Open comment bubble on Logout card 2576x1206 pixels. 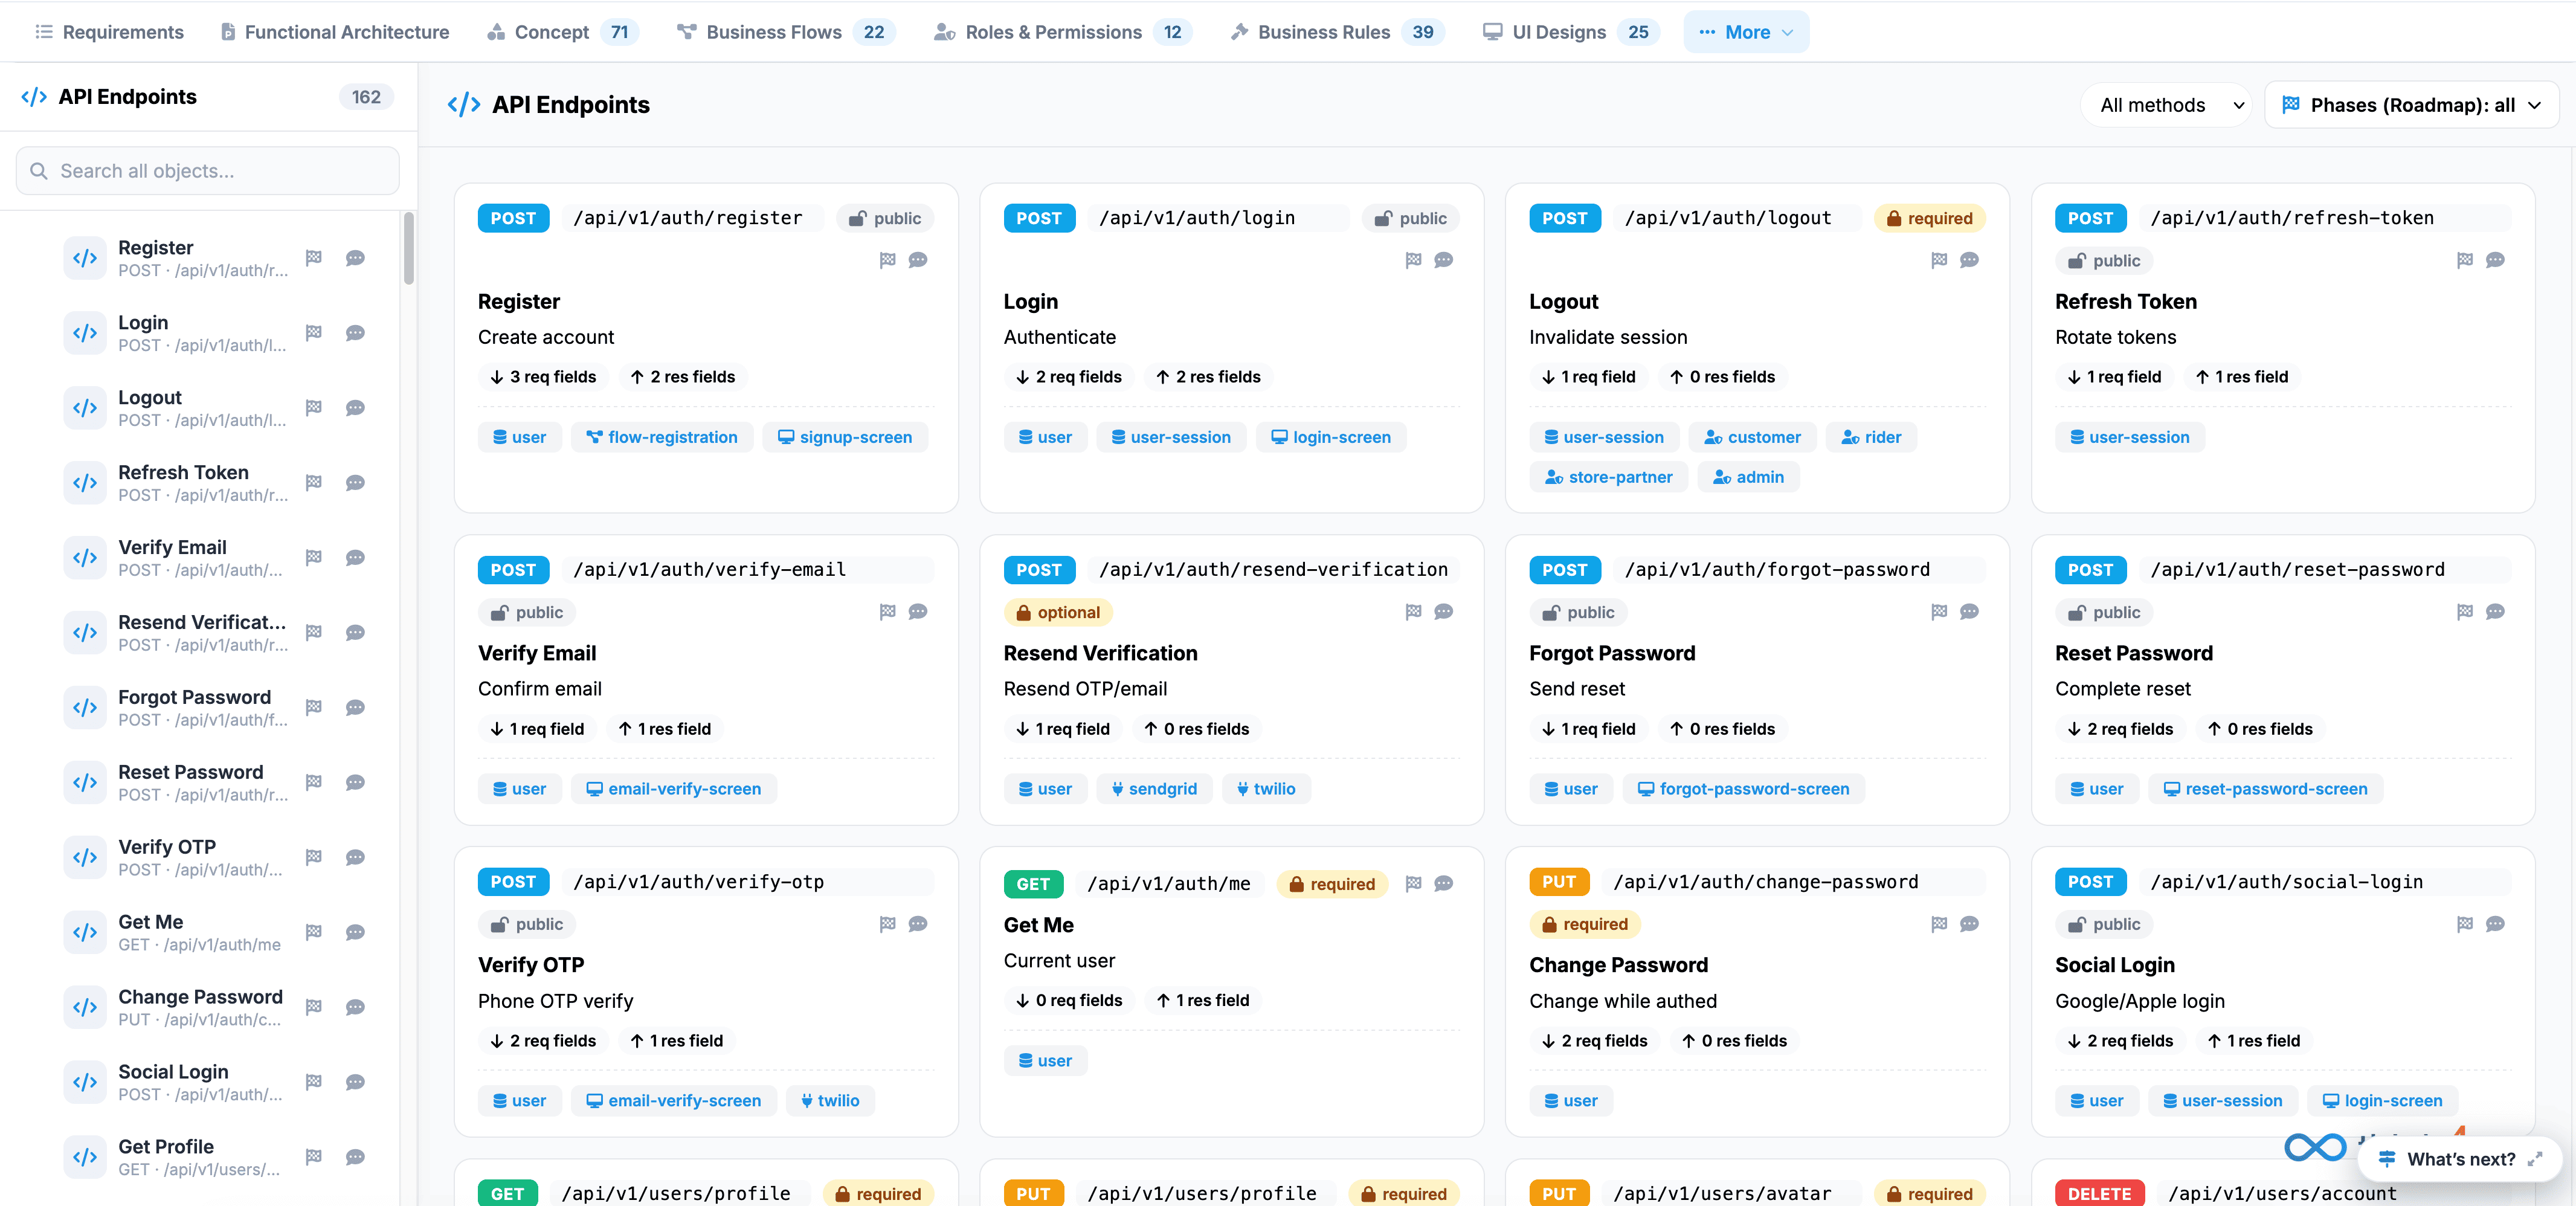coord(1970,260)
